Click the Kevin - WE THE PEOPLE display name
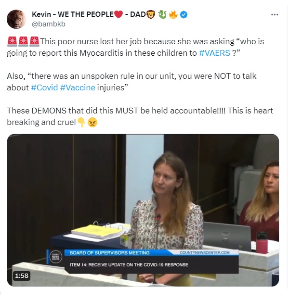The height and width of the screenshot is (299, 289). point(73,14)
